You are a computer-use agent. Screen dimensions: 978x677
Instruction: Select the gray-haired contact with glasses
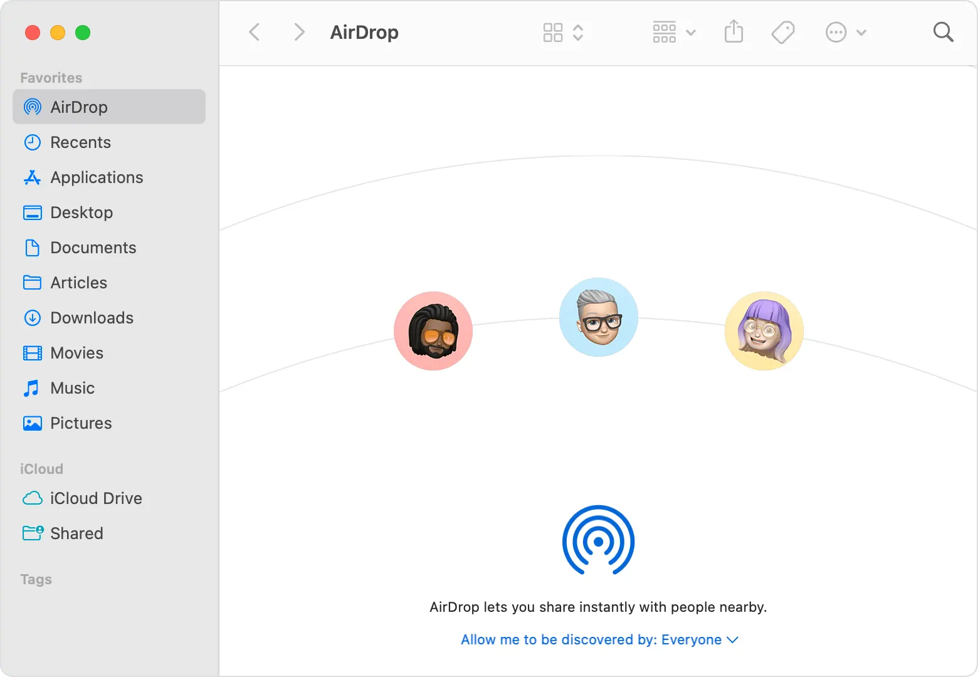[599, 317]
